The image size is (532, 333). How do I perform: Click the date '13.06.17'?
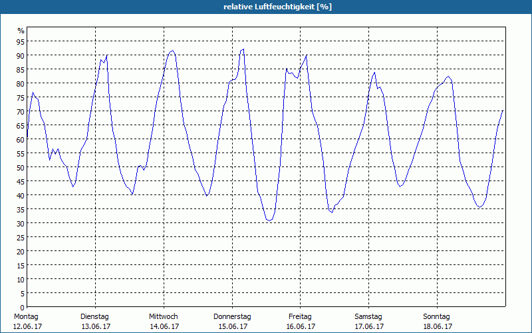click(x=96, y=326)
